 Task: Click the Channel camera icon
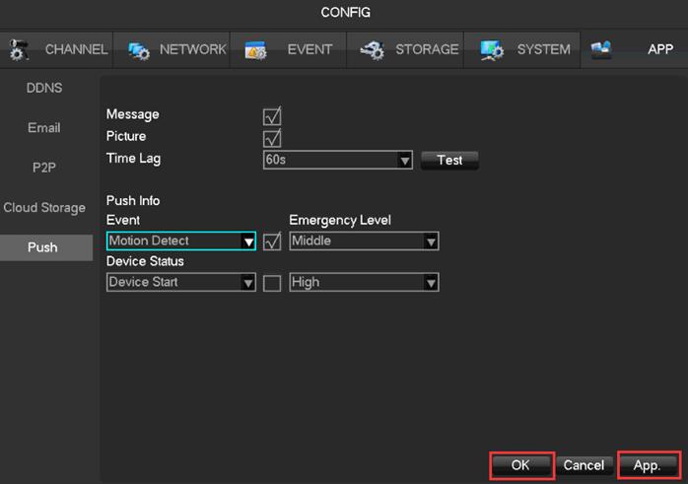pyautogui.click(x=20, y=49)
